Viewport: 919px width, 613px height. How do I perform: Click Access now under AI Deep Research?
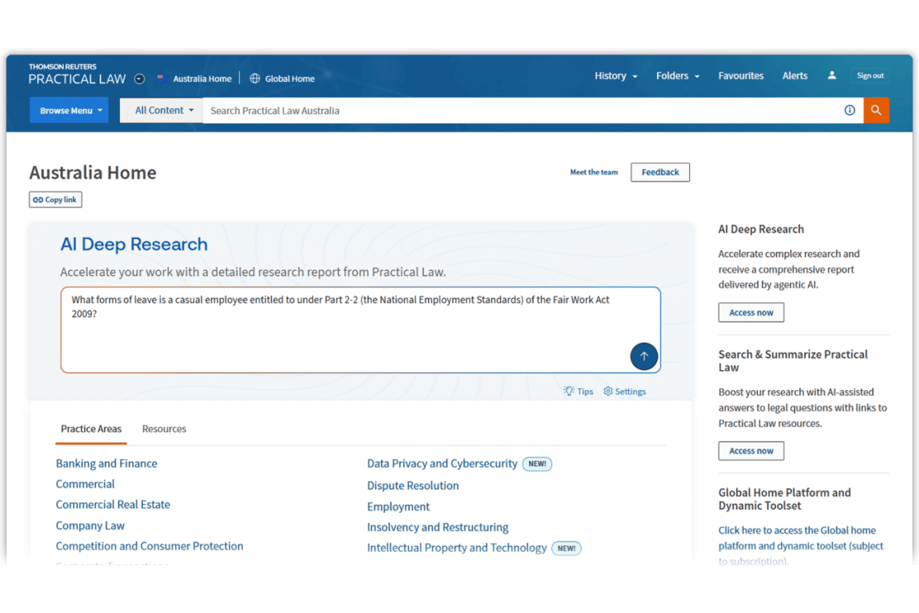click(x=751, y=312)
